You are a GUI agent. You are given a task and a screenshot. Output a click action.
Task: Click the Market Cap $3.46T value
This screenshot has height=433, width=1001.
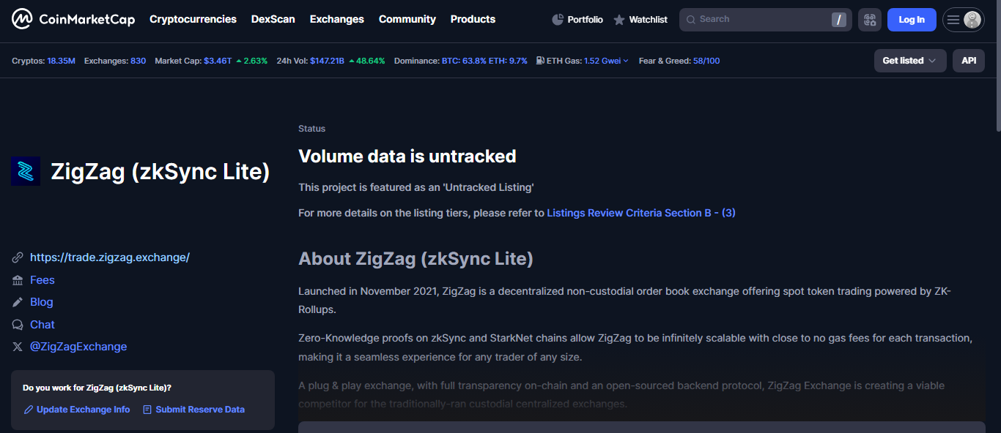click(218, 61)
